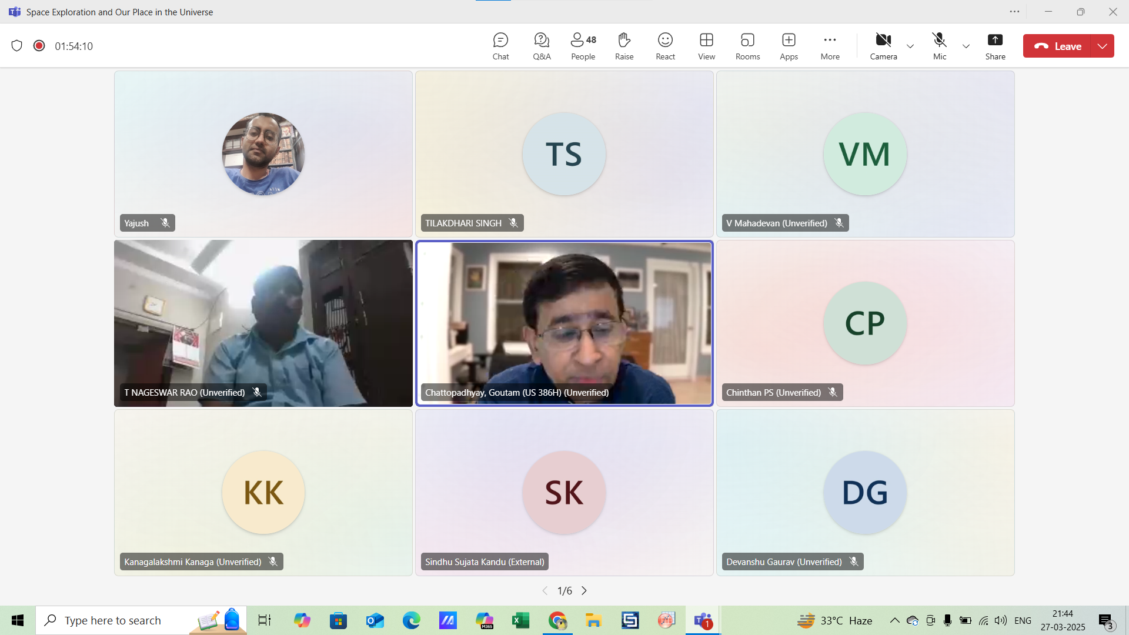1129x635 pixels.
Task: Open the Chat panel
Action: click(500, 46)
